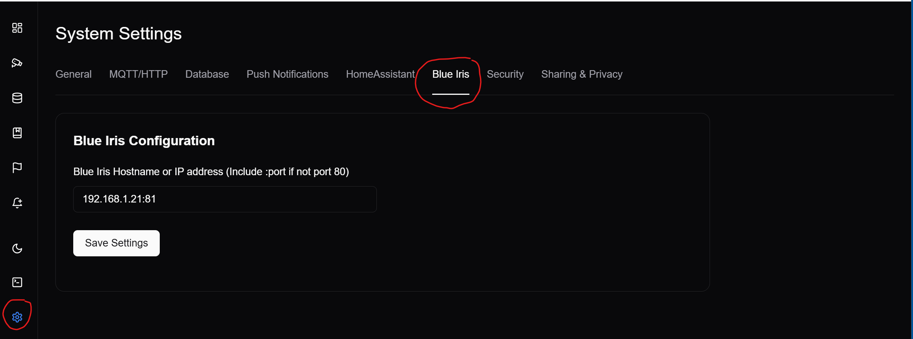Viewport: 913px width, 339px height.
Task: Open the bell-plus notifications icon
Action: pos(17,203)
